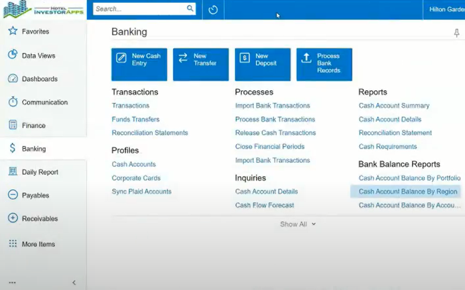Screen dimensions: 465x290
Task: Click the Process Bank Records button
Action: 324,64
